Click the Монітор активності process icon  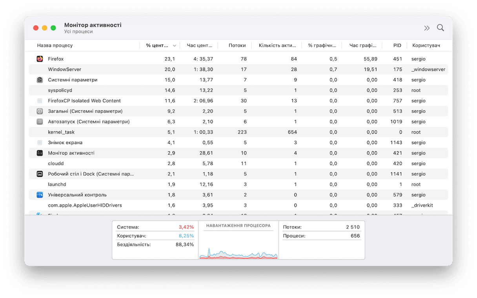point(40,153)
